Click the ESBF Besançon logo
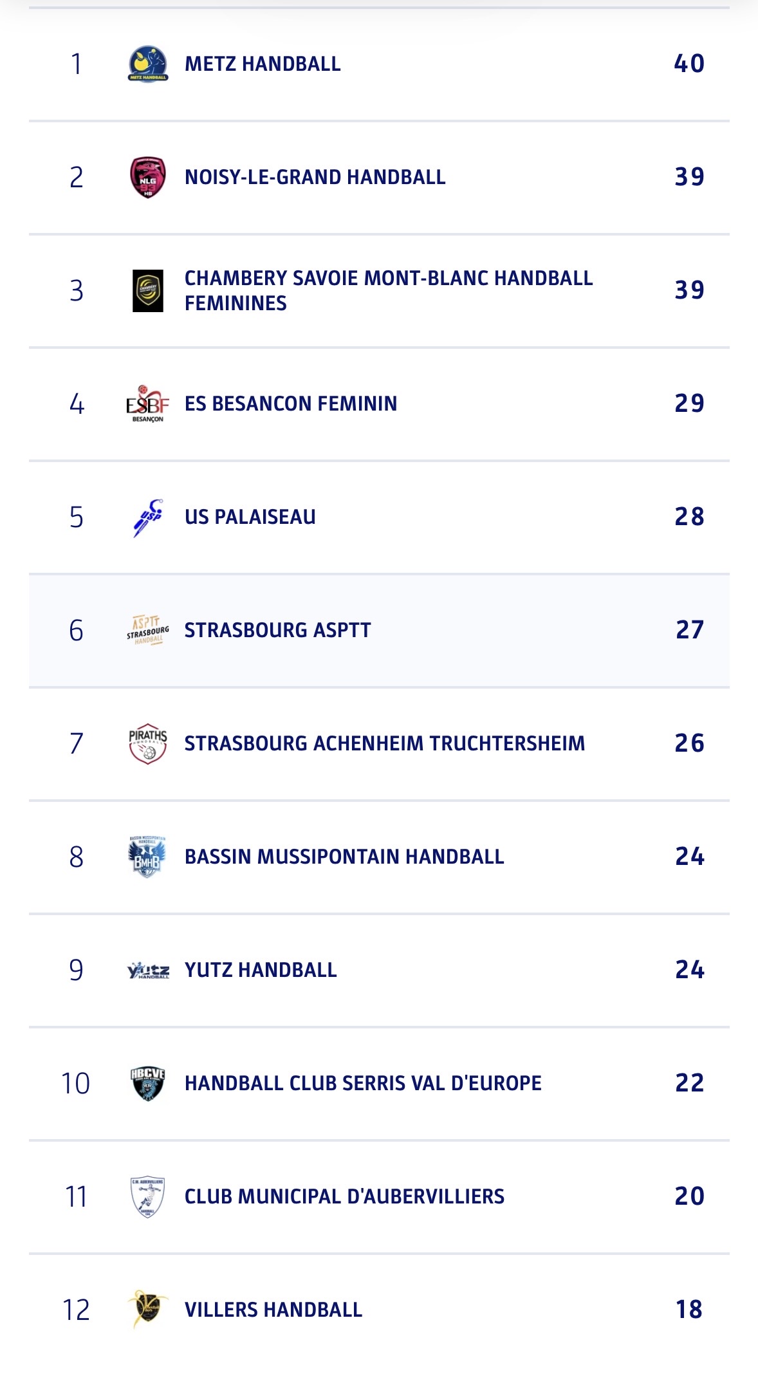The width and height of the screenshot is (758, 1374). tap(148, 404)
